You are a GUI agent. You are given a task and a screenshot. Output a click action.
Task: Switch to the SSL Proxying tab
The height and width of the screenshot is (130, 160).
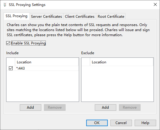17,16
